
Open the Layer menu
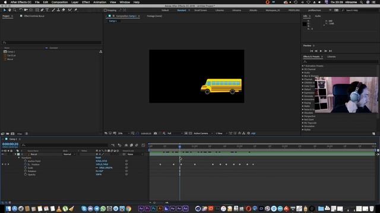(75, 2)
